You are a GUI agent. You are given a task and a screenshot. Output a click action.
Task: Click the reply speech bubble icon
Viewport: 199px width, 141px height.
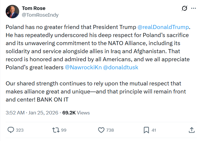point(11,130)
